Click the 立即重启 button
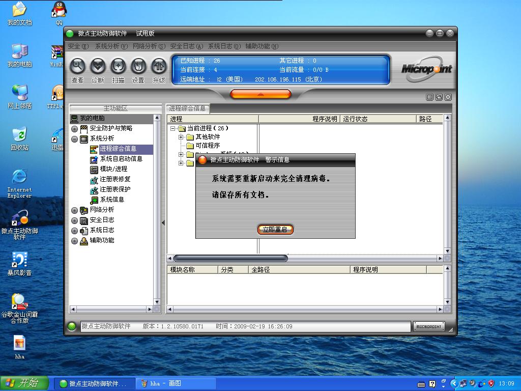The width and height of the screenshot is (521, 391). click(275, 230)
